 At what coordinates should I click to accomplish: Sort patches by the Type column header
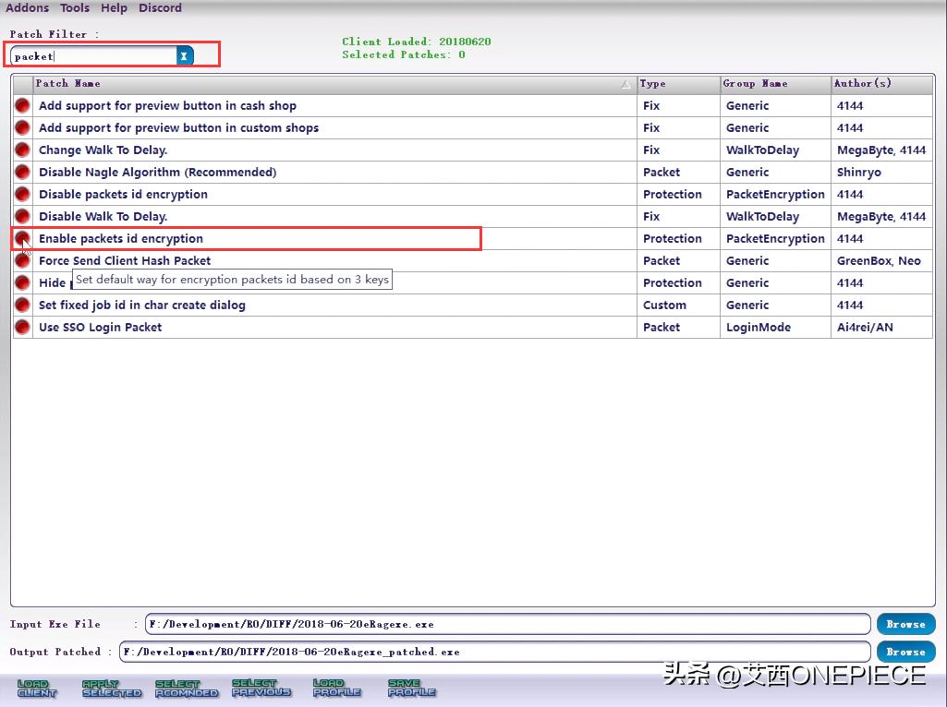click(677, 84)
